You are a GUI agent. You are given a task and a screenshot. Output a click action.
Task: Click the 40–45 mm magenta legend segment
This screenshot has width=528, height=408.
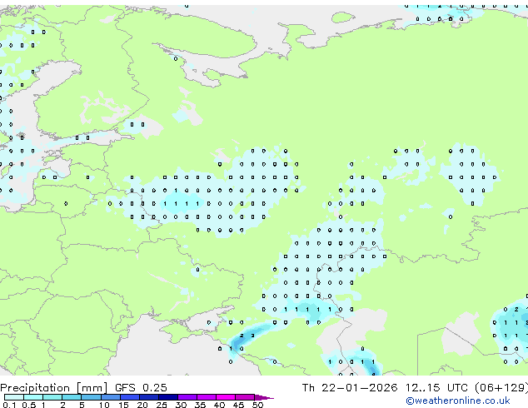pos(226,397)
